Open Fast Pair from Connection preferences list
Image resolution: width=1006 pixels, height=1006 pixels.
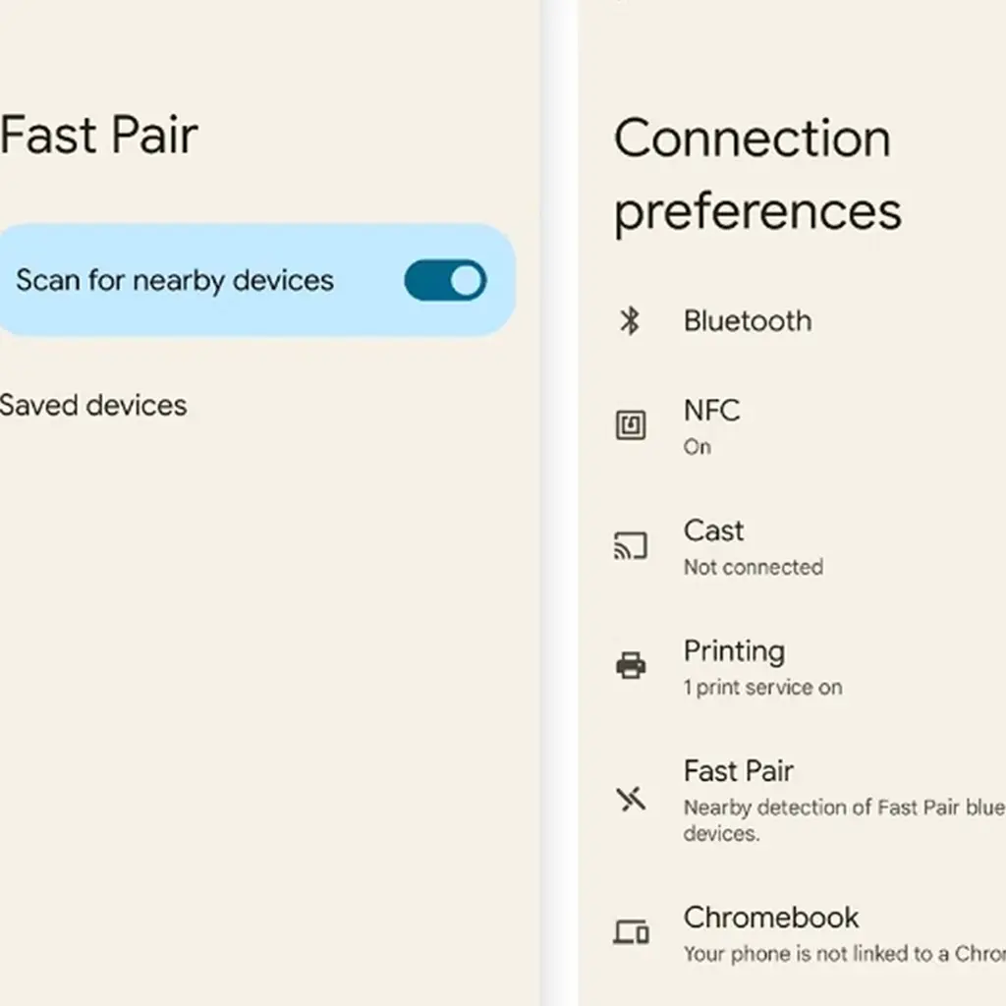pyautogui.click(x=739, y=771)
